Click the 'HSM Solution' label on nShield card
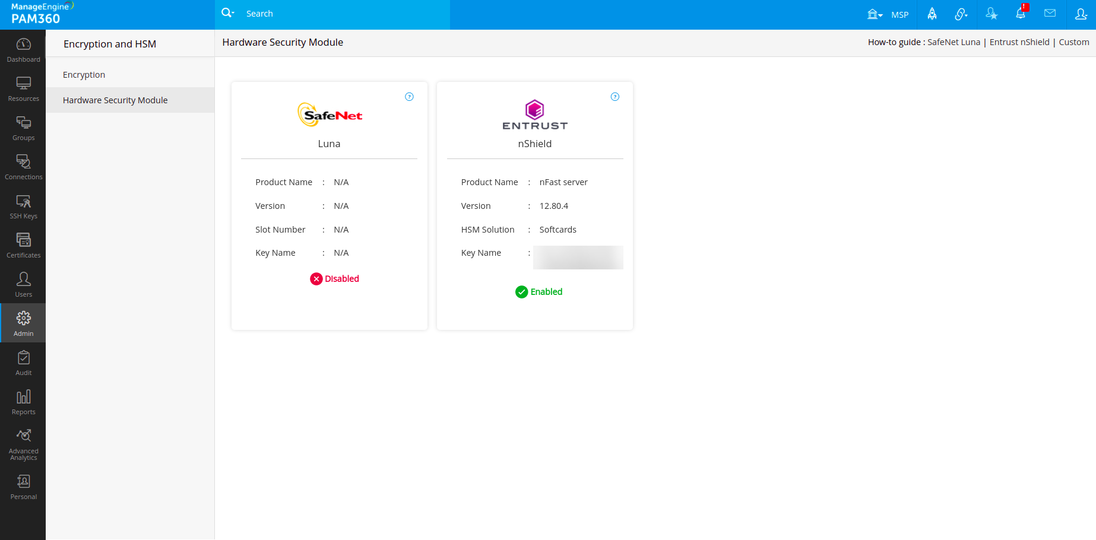1096x540 pixels. tap(488, 230)
